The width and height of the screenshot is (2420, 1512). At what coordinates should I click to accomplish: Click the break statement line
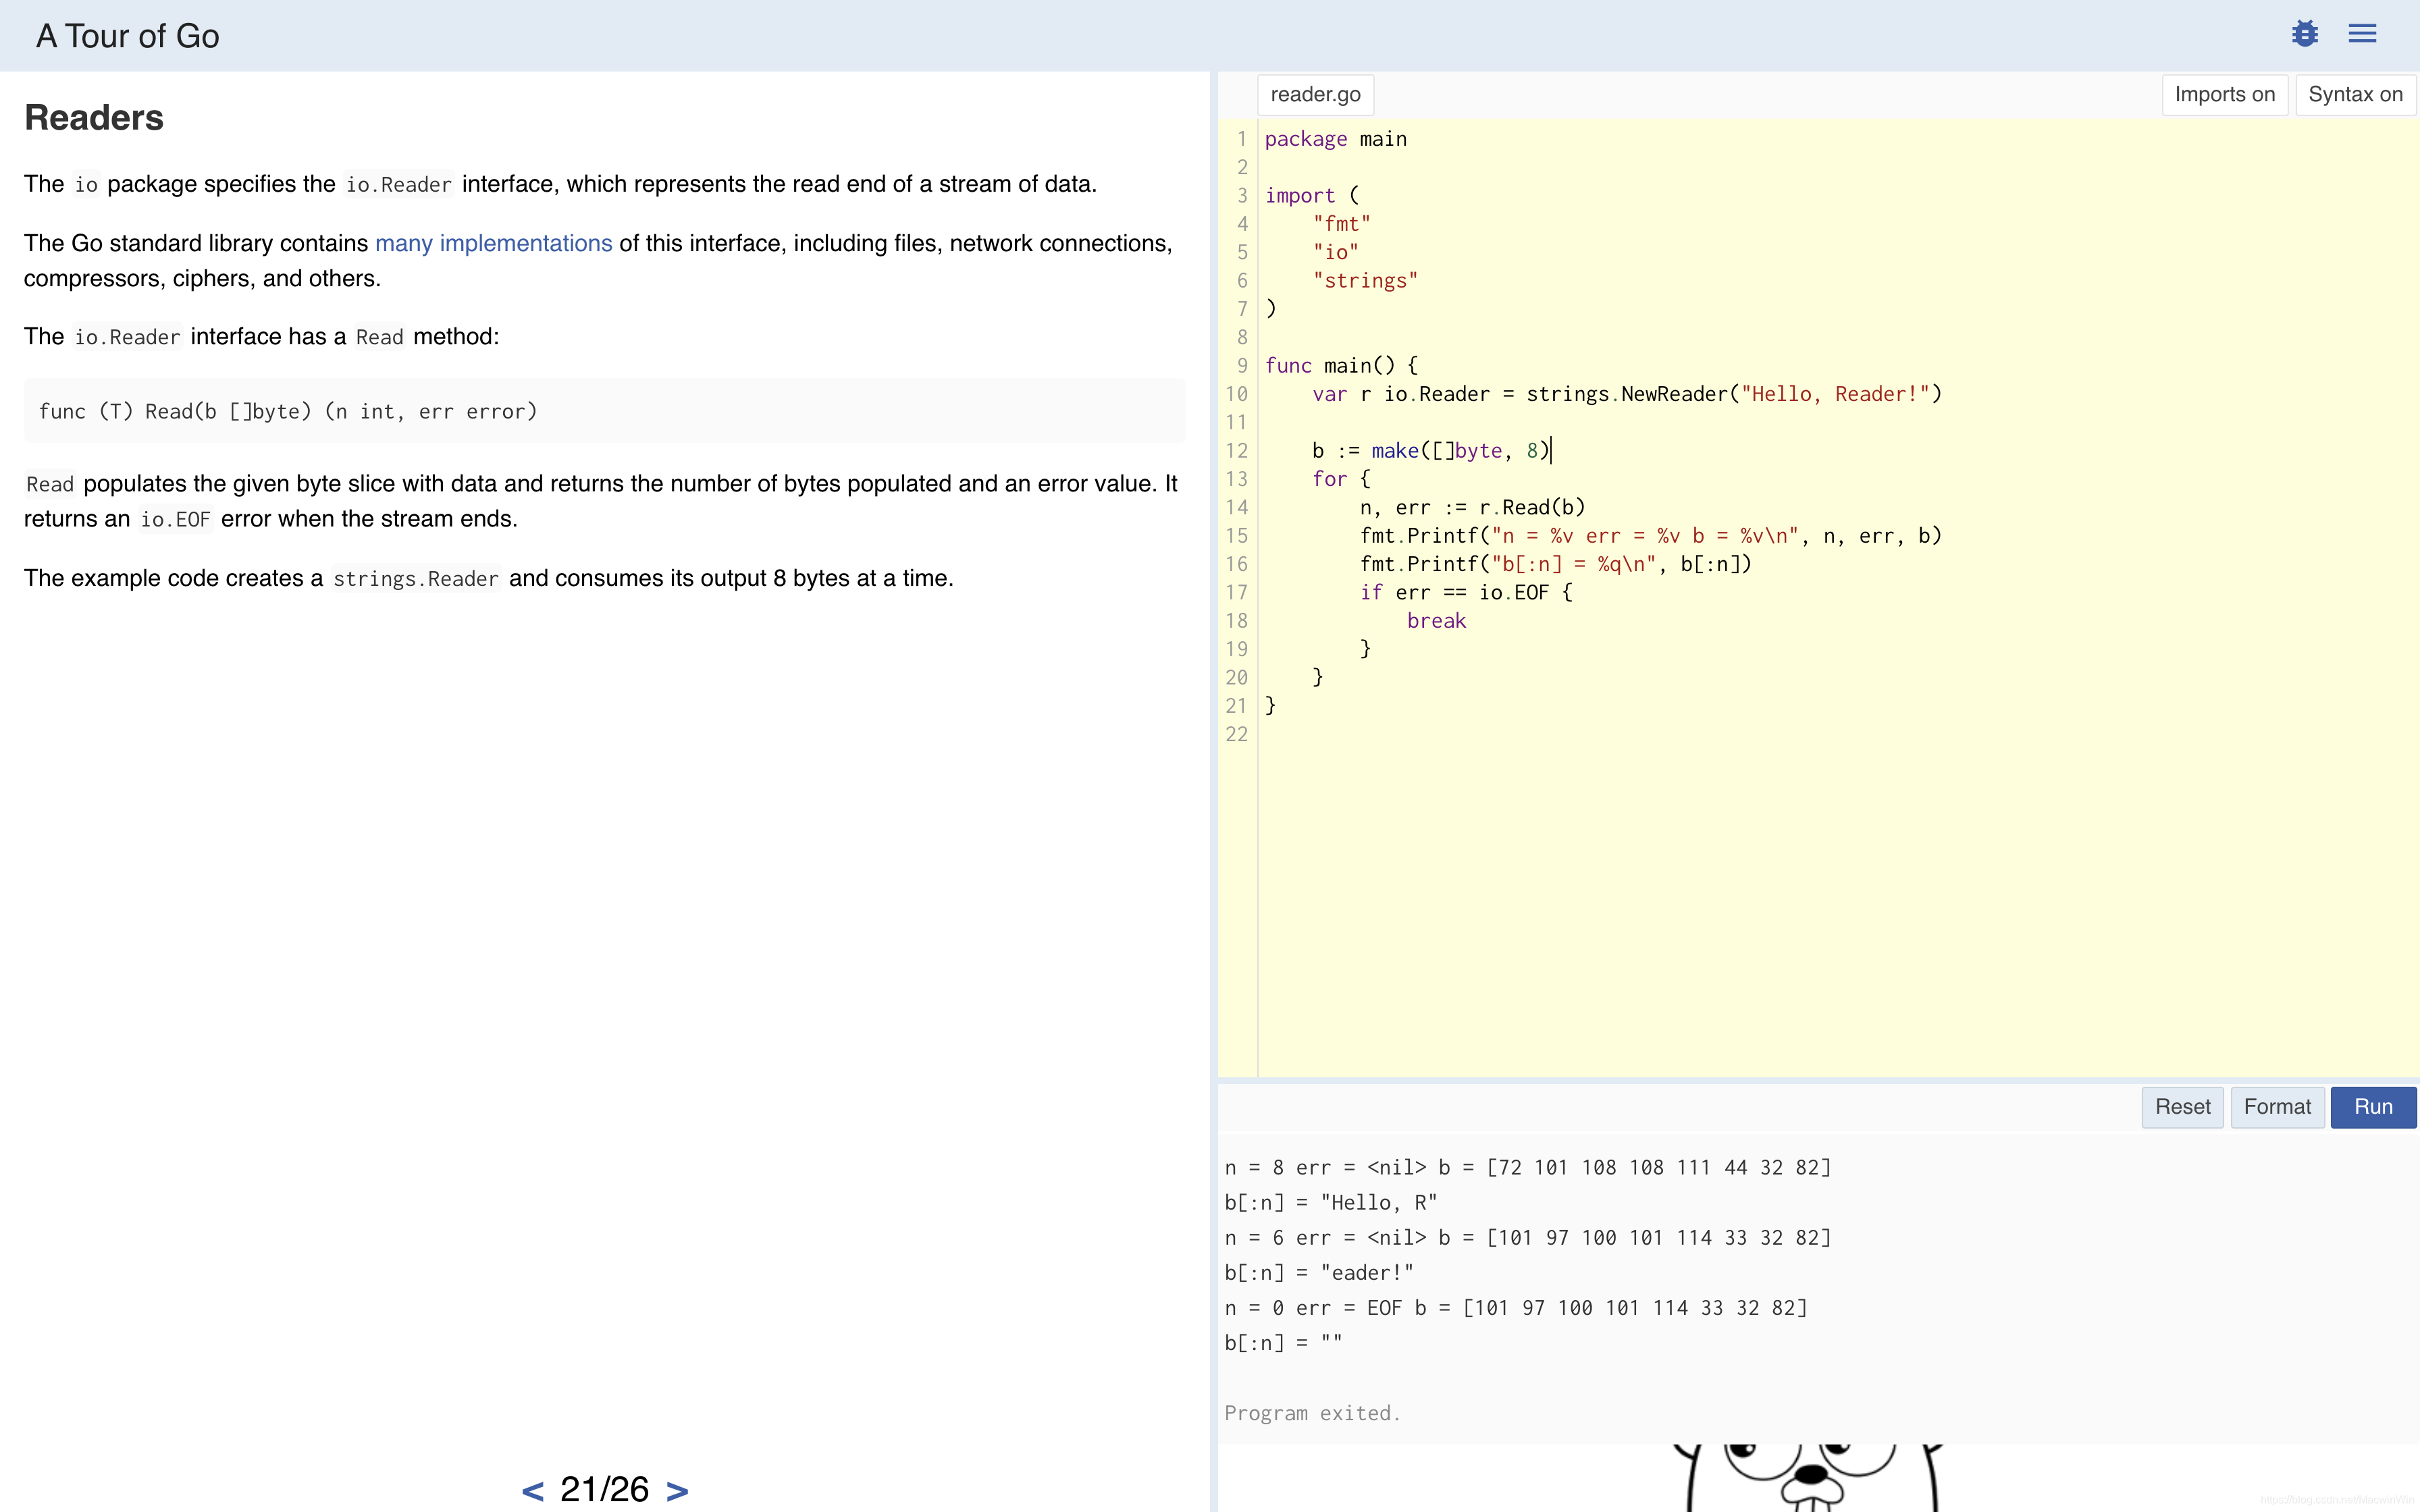(x=1436, y=621)
